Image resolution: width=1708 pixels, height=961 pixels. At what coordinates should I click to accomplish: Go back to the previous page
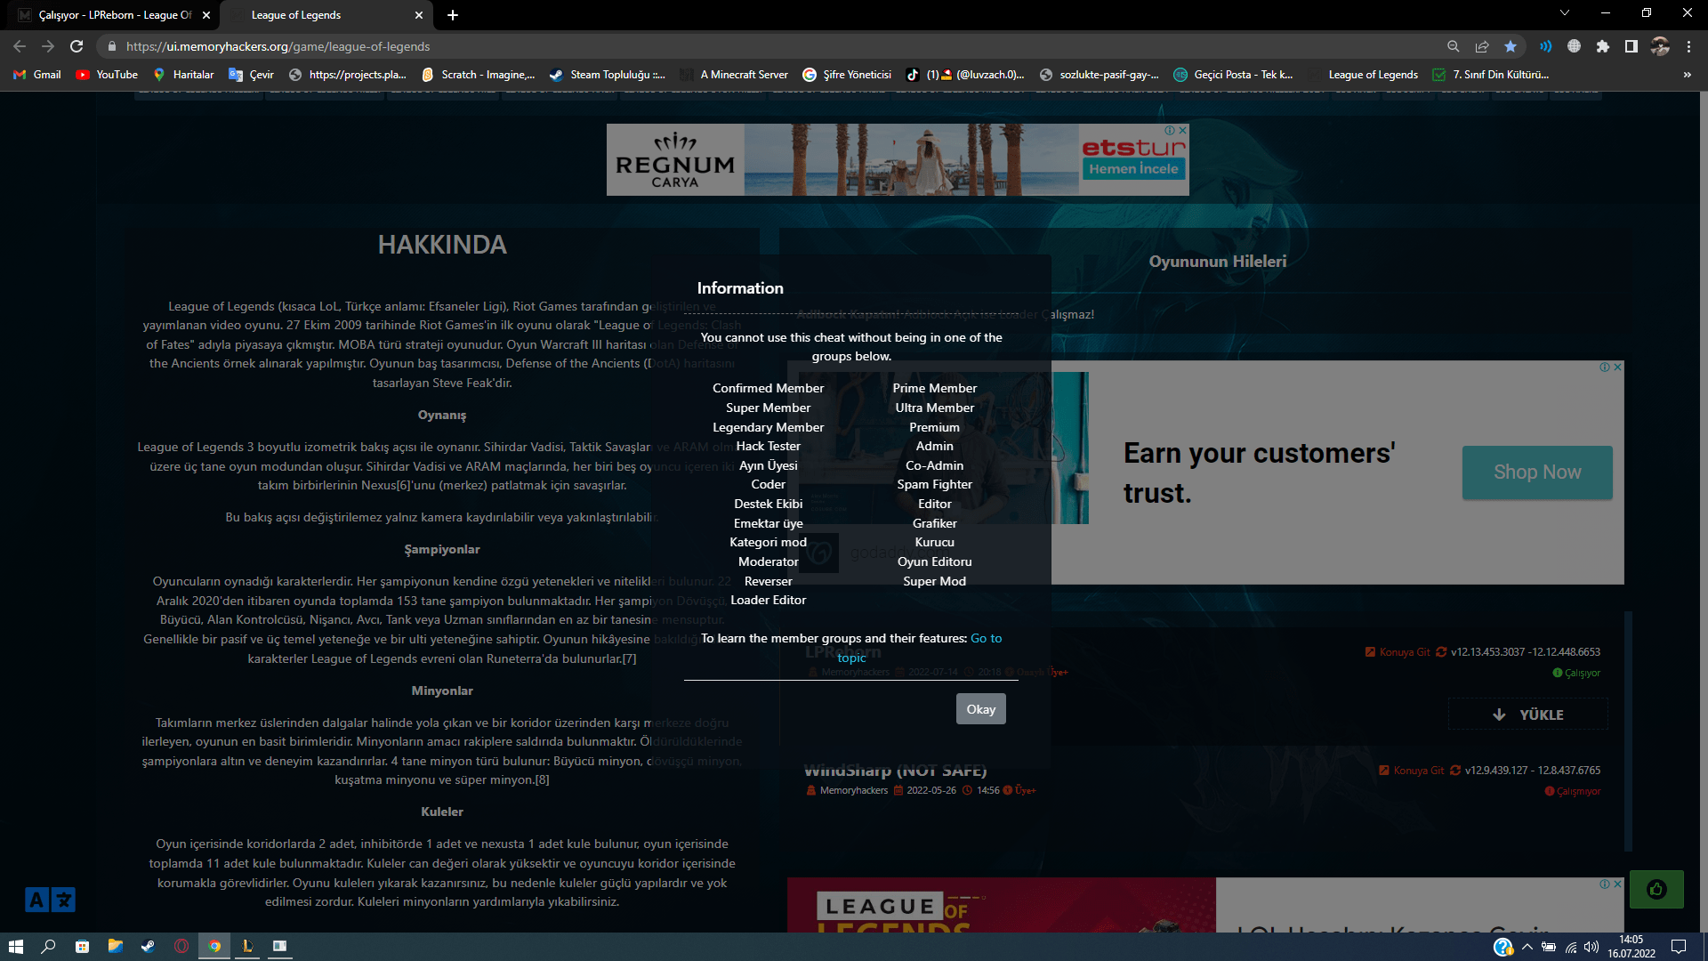[20, 46]
